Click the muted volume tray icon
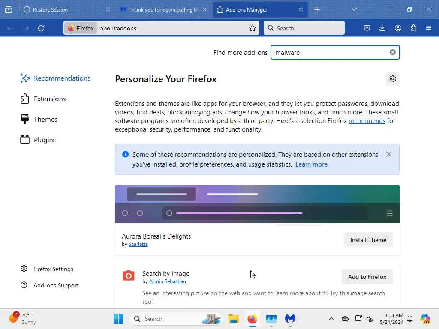The height and width of the screenshot is (329, 439). [369, 319]
